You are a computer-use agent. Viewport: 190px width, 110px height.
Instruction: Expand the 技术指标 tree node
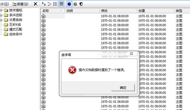(1, 10)
